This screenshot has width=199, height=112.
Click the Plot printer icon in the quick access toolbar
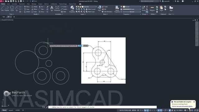21,1
